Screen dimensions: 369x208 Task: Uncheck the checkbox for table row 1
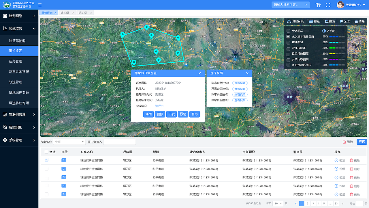46,160
